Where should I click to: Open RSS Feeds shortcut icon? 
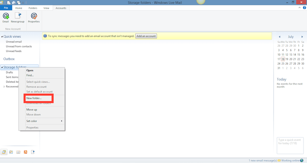coord(26,152)
